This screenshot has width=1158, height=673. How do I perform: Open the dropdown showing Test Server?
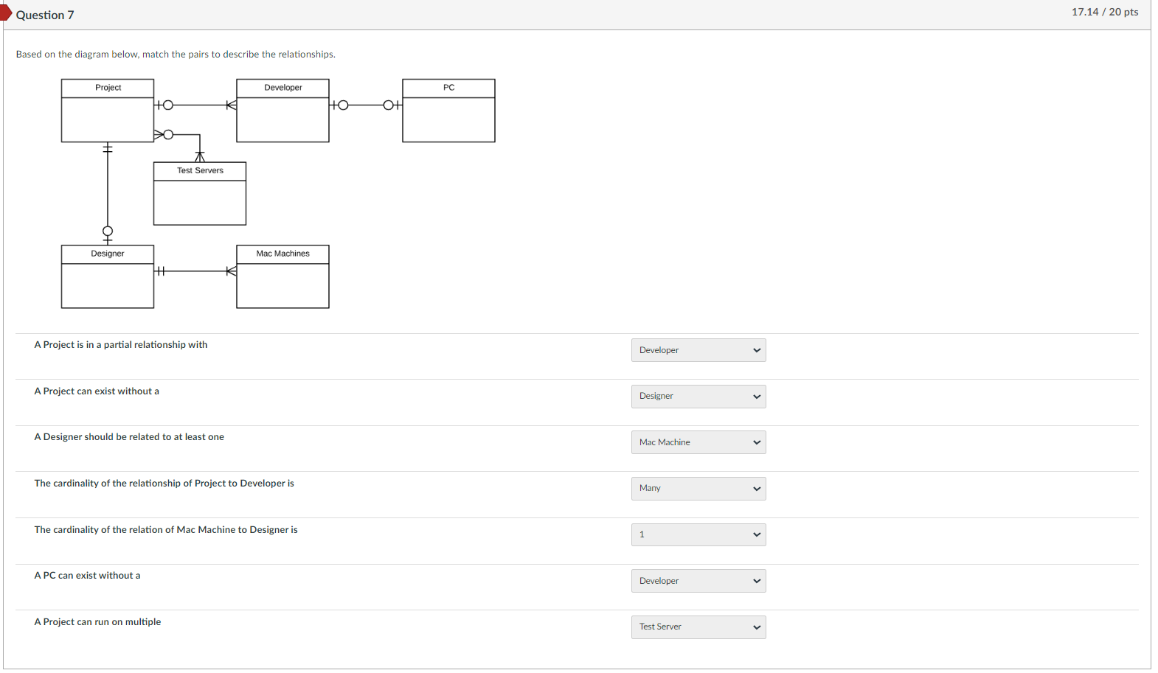[x=698, y=627]
